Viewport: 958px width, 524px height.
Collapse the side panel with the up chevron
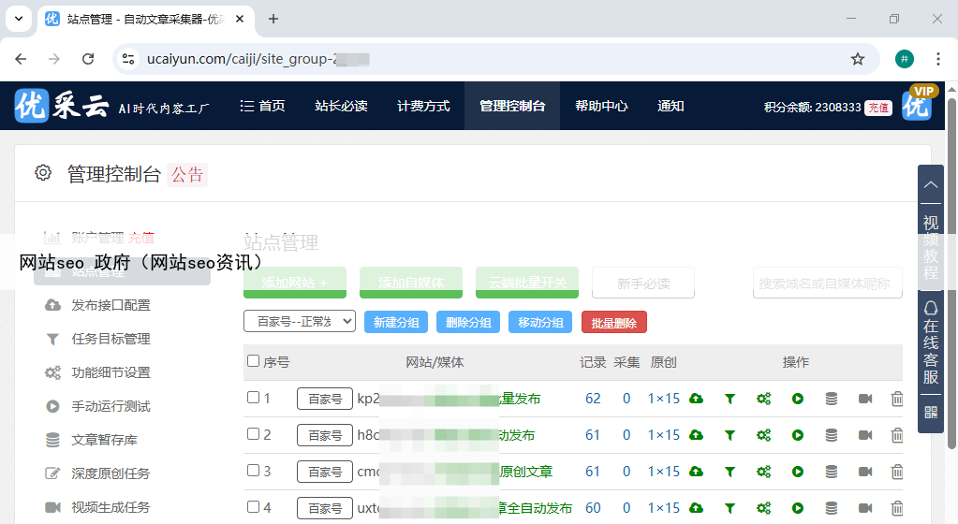click(x=930, y=184)
